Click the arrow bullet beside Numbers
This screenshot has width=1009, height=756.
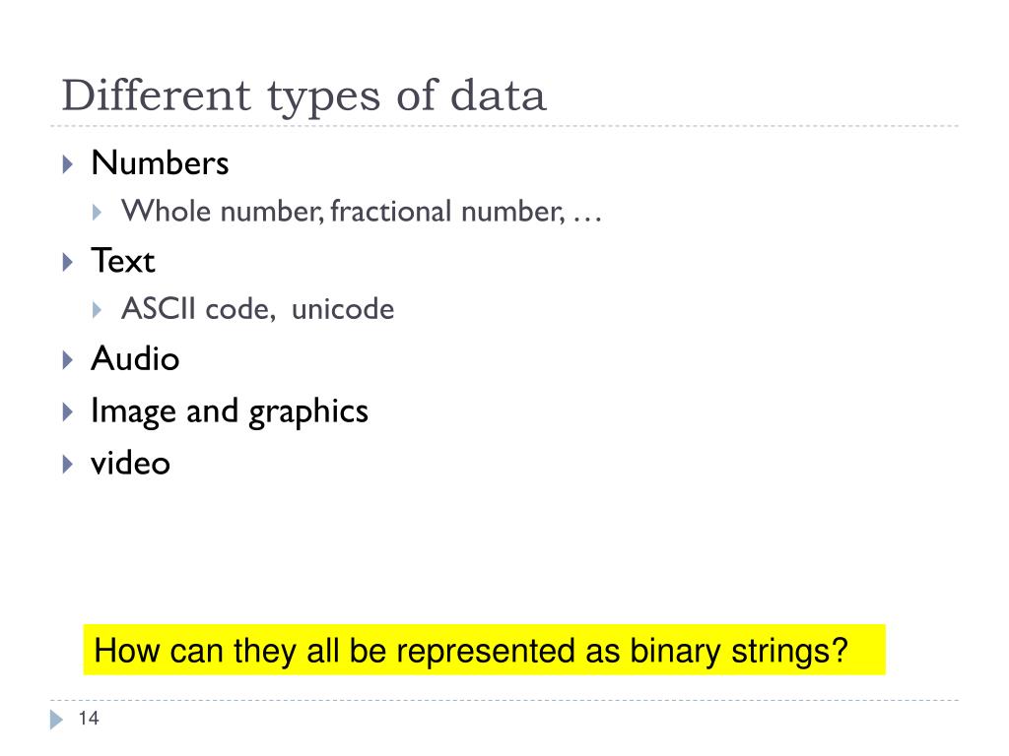pyautogui.click(x=68, y=164)
